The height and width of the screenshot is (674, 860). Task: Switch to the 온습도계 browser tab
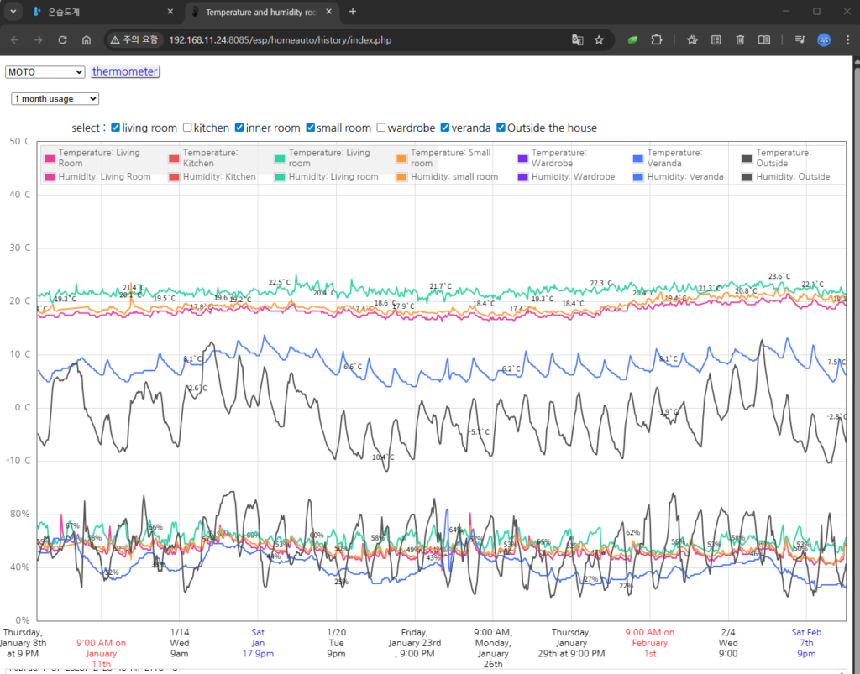pos(101,12)
